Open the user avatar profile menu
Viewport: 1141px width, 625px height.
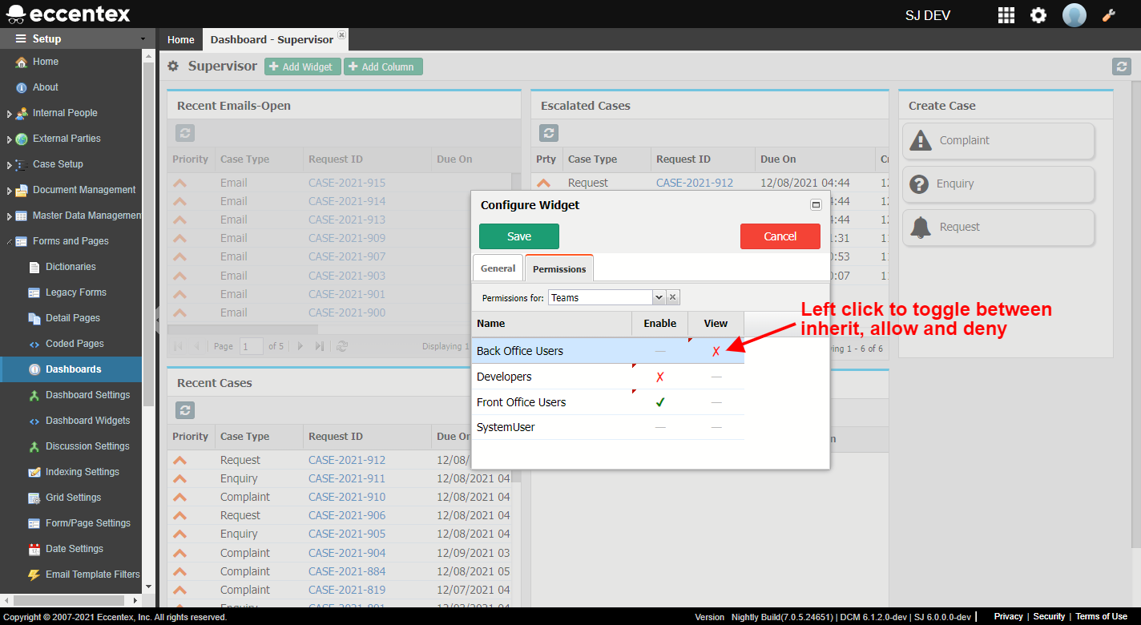(x=1074, y=15)
